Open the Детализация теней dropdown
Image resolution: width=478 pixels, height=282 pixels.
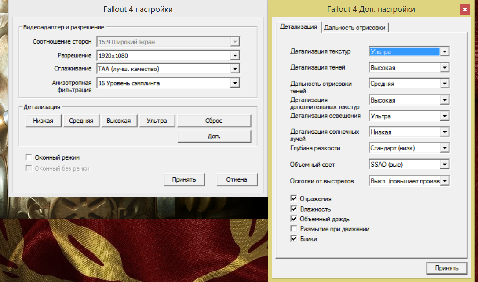pyautogui.click(x=409, y=68)
